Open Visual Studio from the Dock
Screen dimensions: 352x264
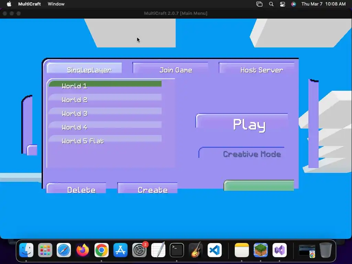tap(279, 250)
